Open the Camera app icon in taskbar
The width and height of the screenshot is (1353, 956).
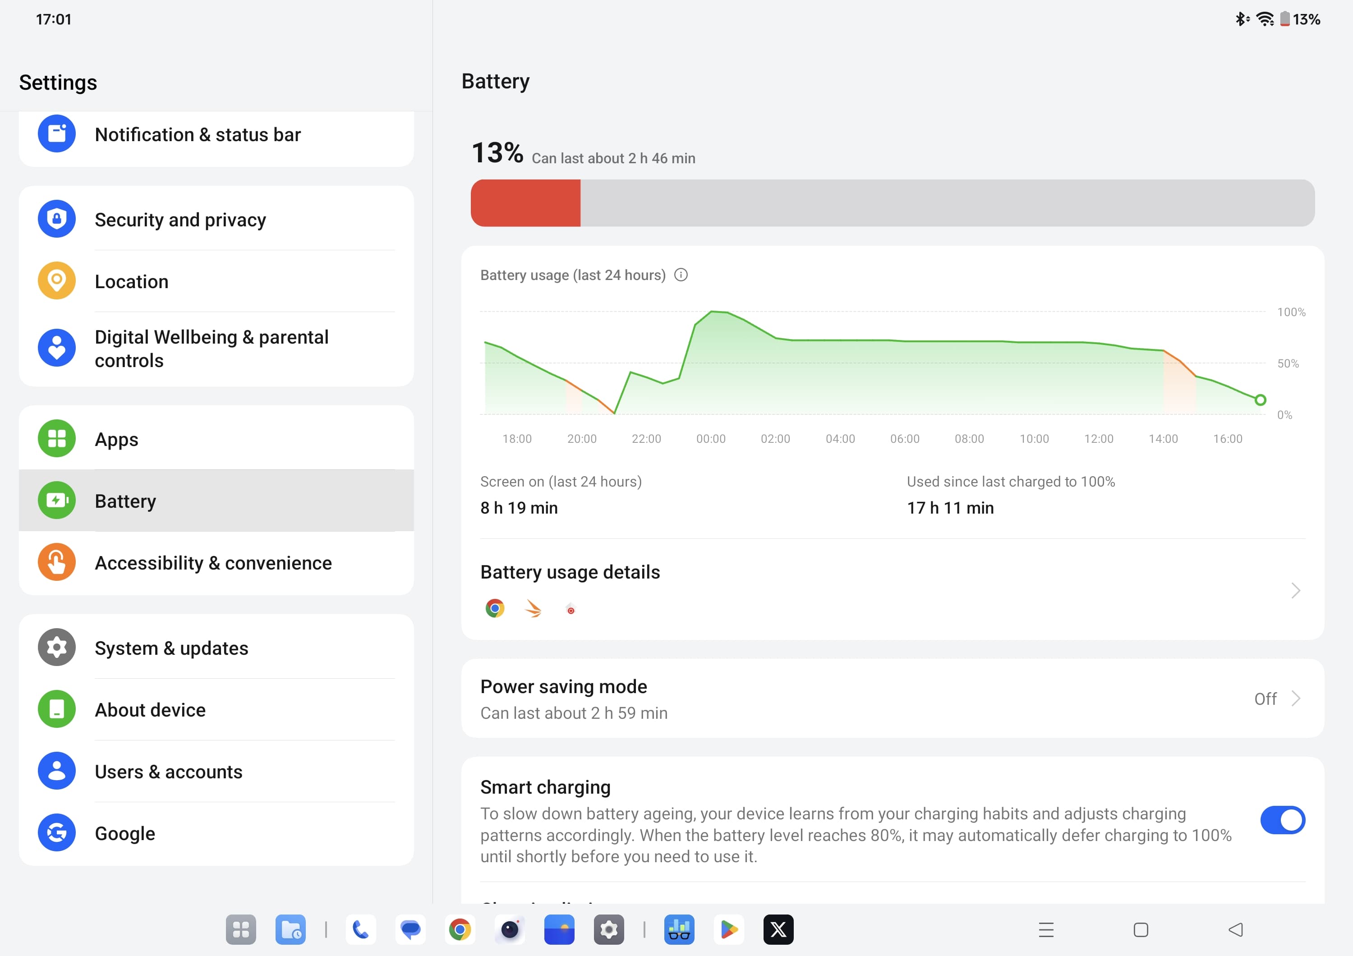(x=507, y=929)
